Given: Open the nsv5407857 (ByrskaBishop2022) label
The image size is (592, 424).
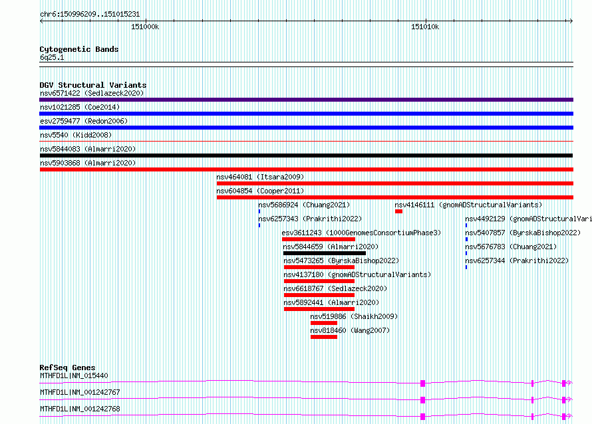Looking at the screenshot, I should pyautogui.click(x=523, y=233).
